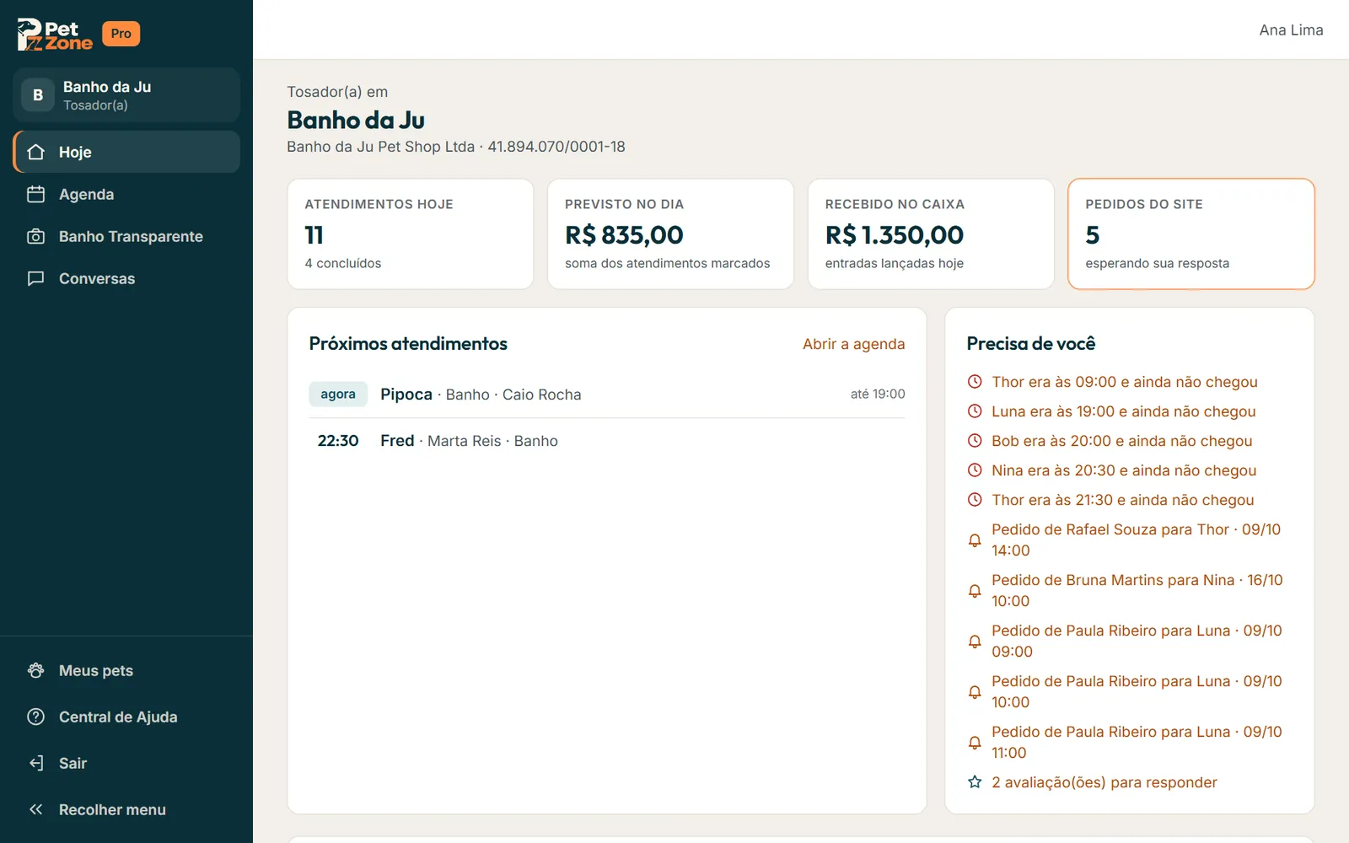Open Banho Transparente section

[x=126, y=236]
